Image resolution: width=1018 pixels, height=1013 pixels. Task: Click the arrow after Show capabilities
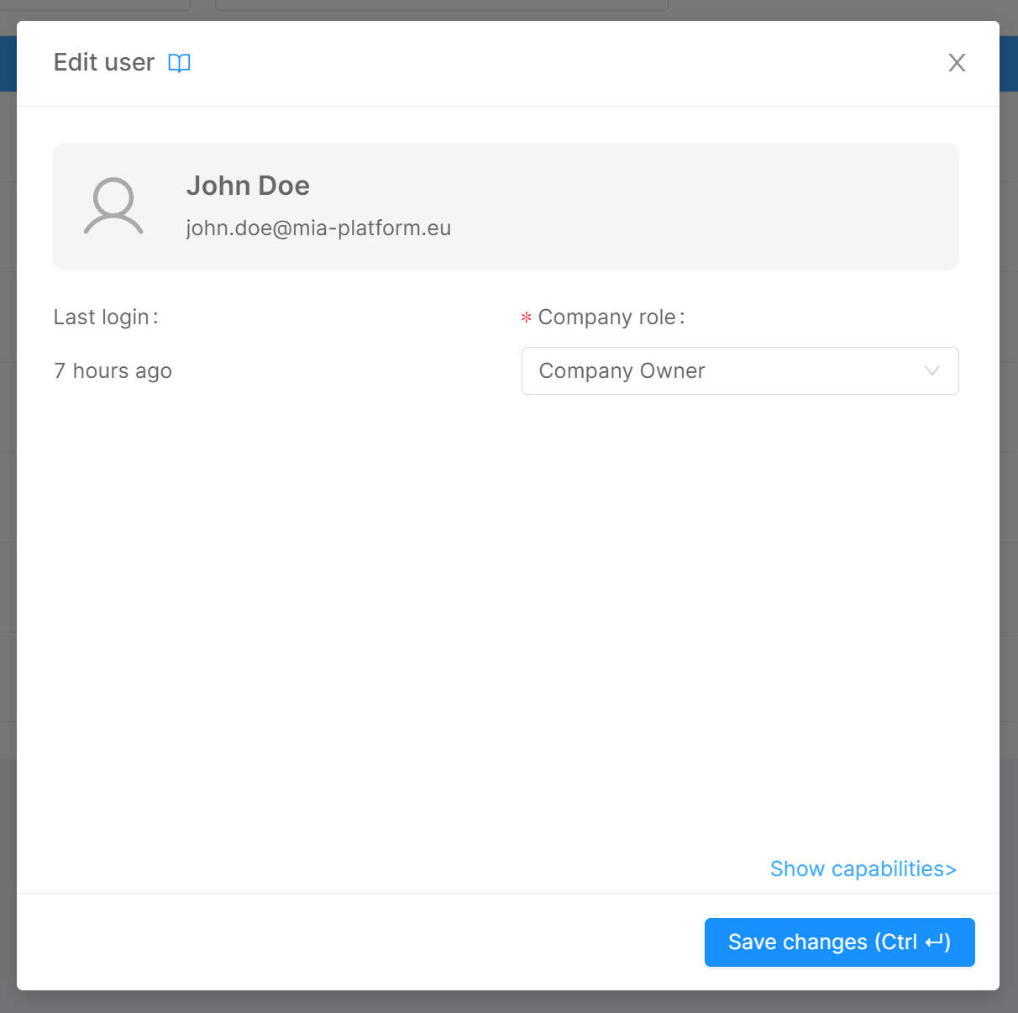952,869
